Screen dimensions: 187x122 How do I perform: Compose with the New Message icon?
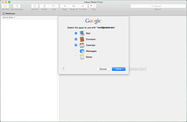pos(17,6)
